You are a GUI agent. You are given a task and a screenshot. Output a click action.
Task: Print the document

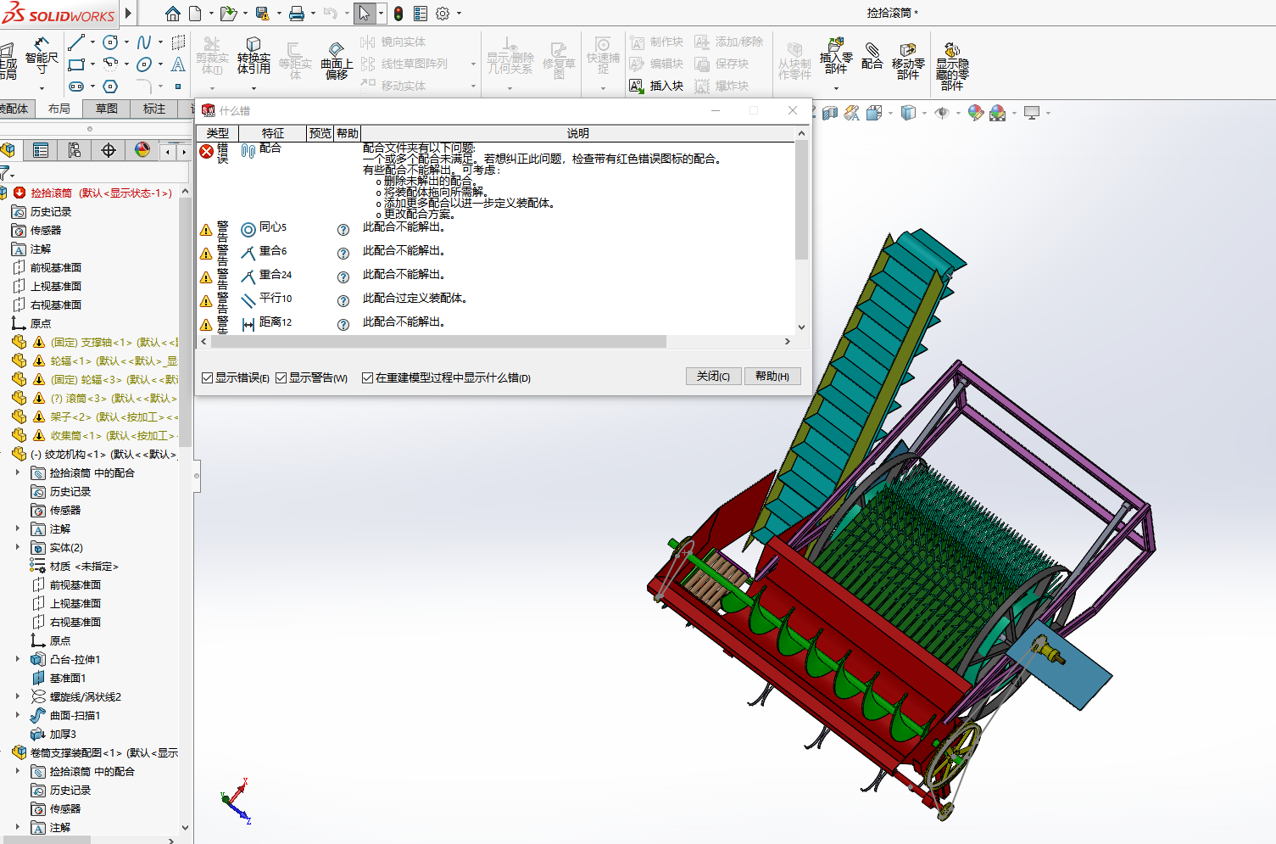[297, 14]
